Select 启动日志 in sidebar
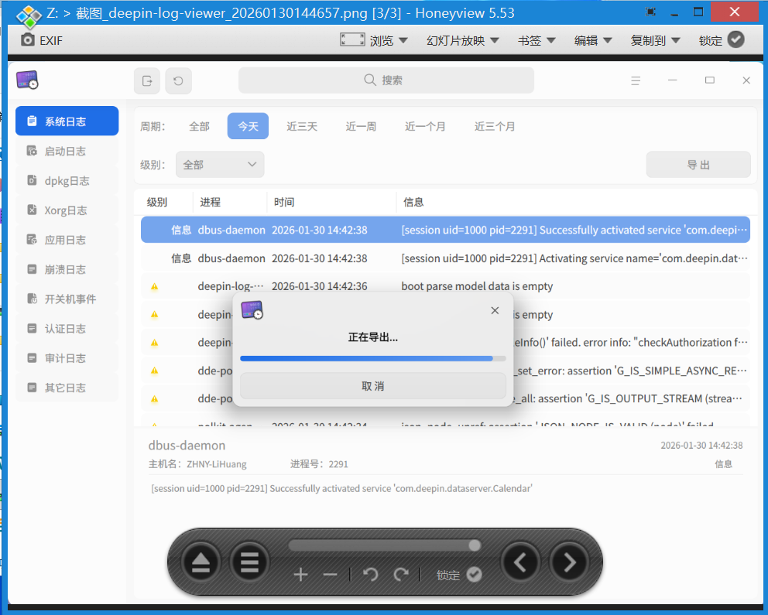The width and height of the screenshot is (768, 615). point(67,151)
